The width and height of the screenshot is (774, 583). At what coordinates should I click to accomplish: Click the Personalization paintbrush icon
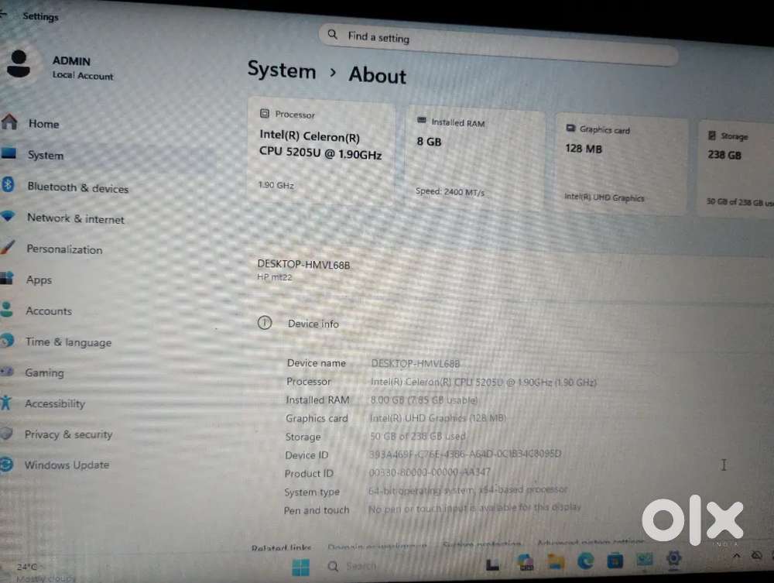pyautogui.click(x=8, y=246)
